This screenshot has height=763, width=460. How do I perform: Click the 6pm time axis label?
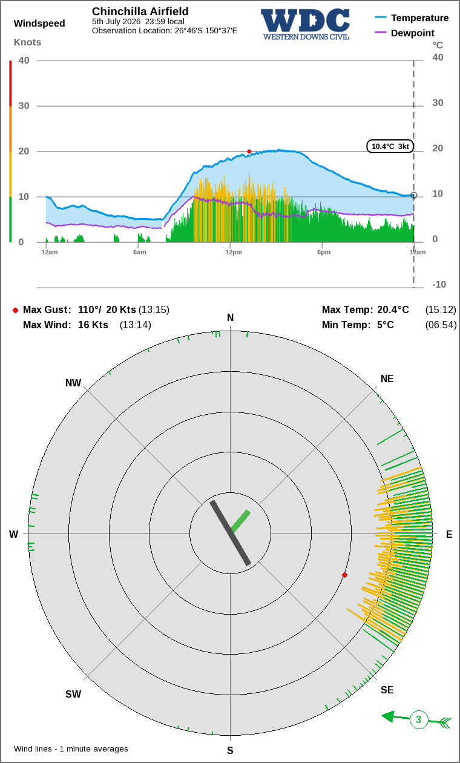pyautogui.click(x=323, y=252)
